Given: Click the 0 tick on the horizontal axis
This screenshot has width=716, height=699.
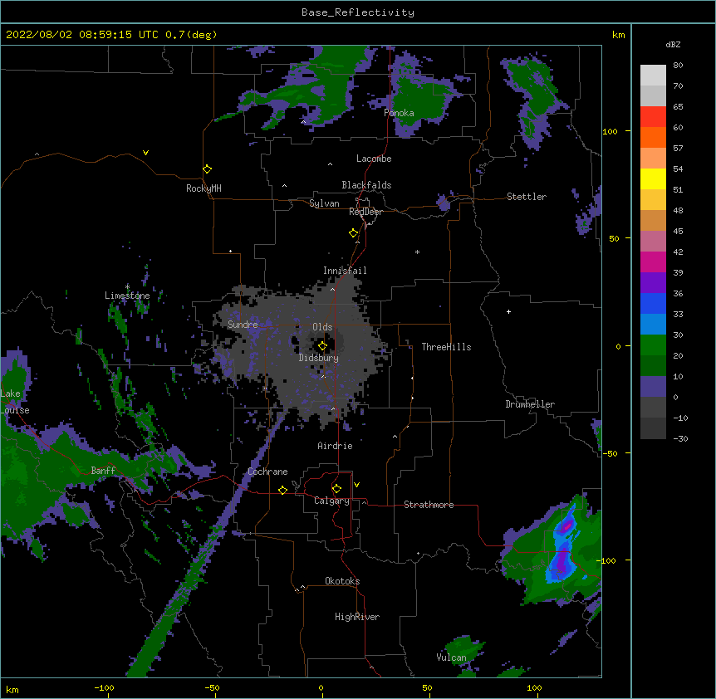Looking at the screenshot, I should (x=321, y=687).
